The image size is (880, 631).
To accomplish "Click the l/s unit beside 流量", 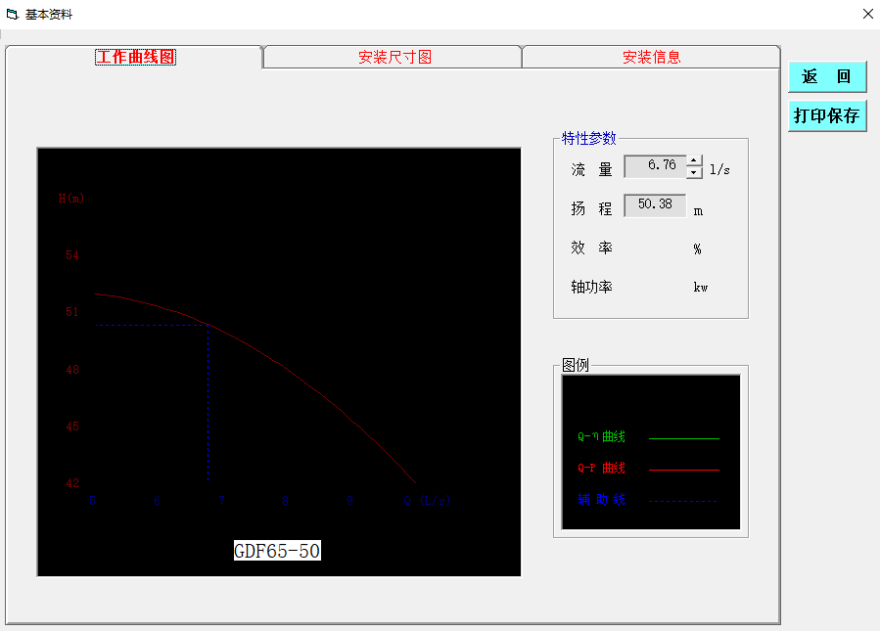I will pyautogui.click(x=719, y=169).
